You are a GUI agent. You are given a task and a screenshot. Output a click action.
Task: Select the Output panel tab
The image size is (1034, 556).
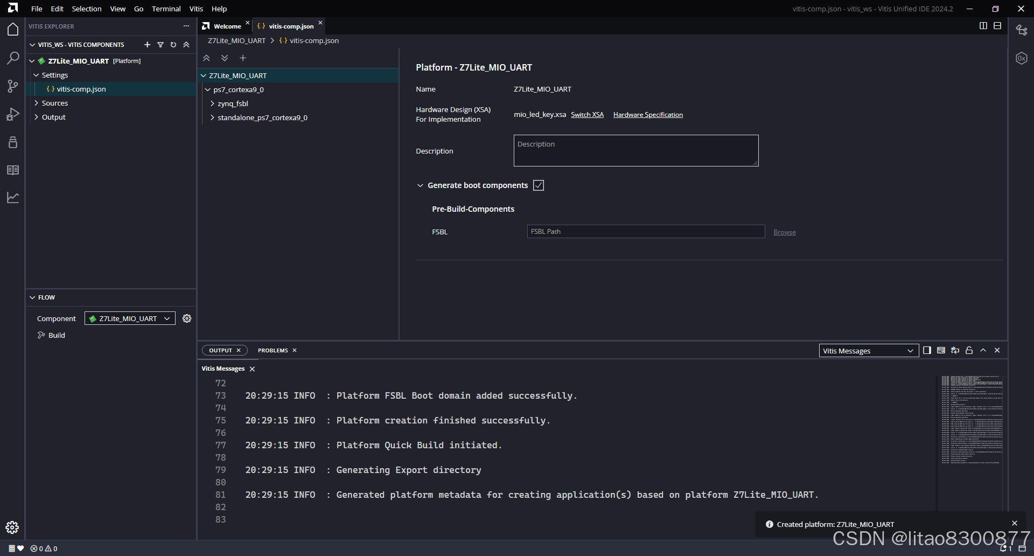coord(220,350)
